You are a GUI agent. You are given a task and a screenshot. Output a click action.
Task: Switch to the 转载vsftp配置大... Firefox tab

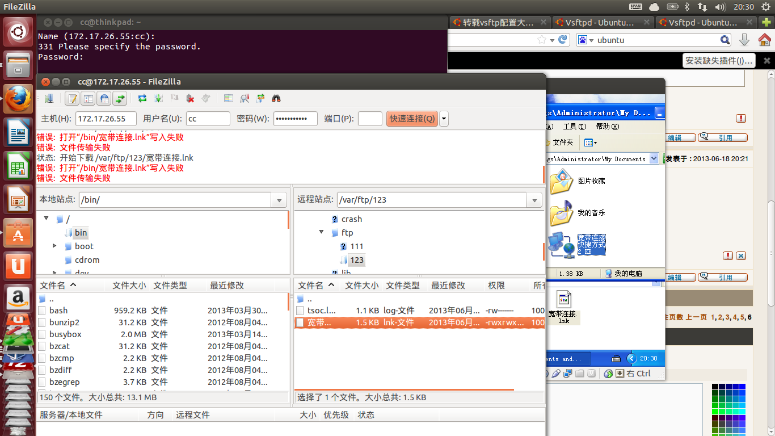point(499,23)
